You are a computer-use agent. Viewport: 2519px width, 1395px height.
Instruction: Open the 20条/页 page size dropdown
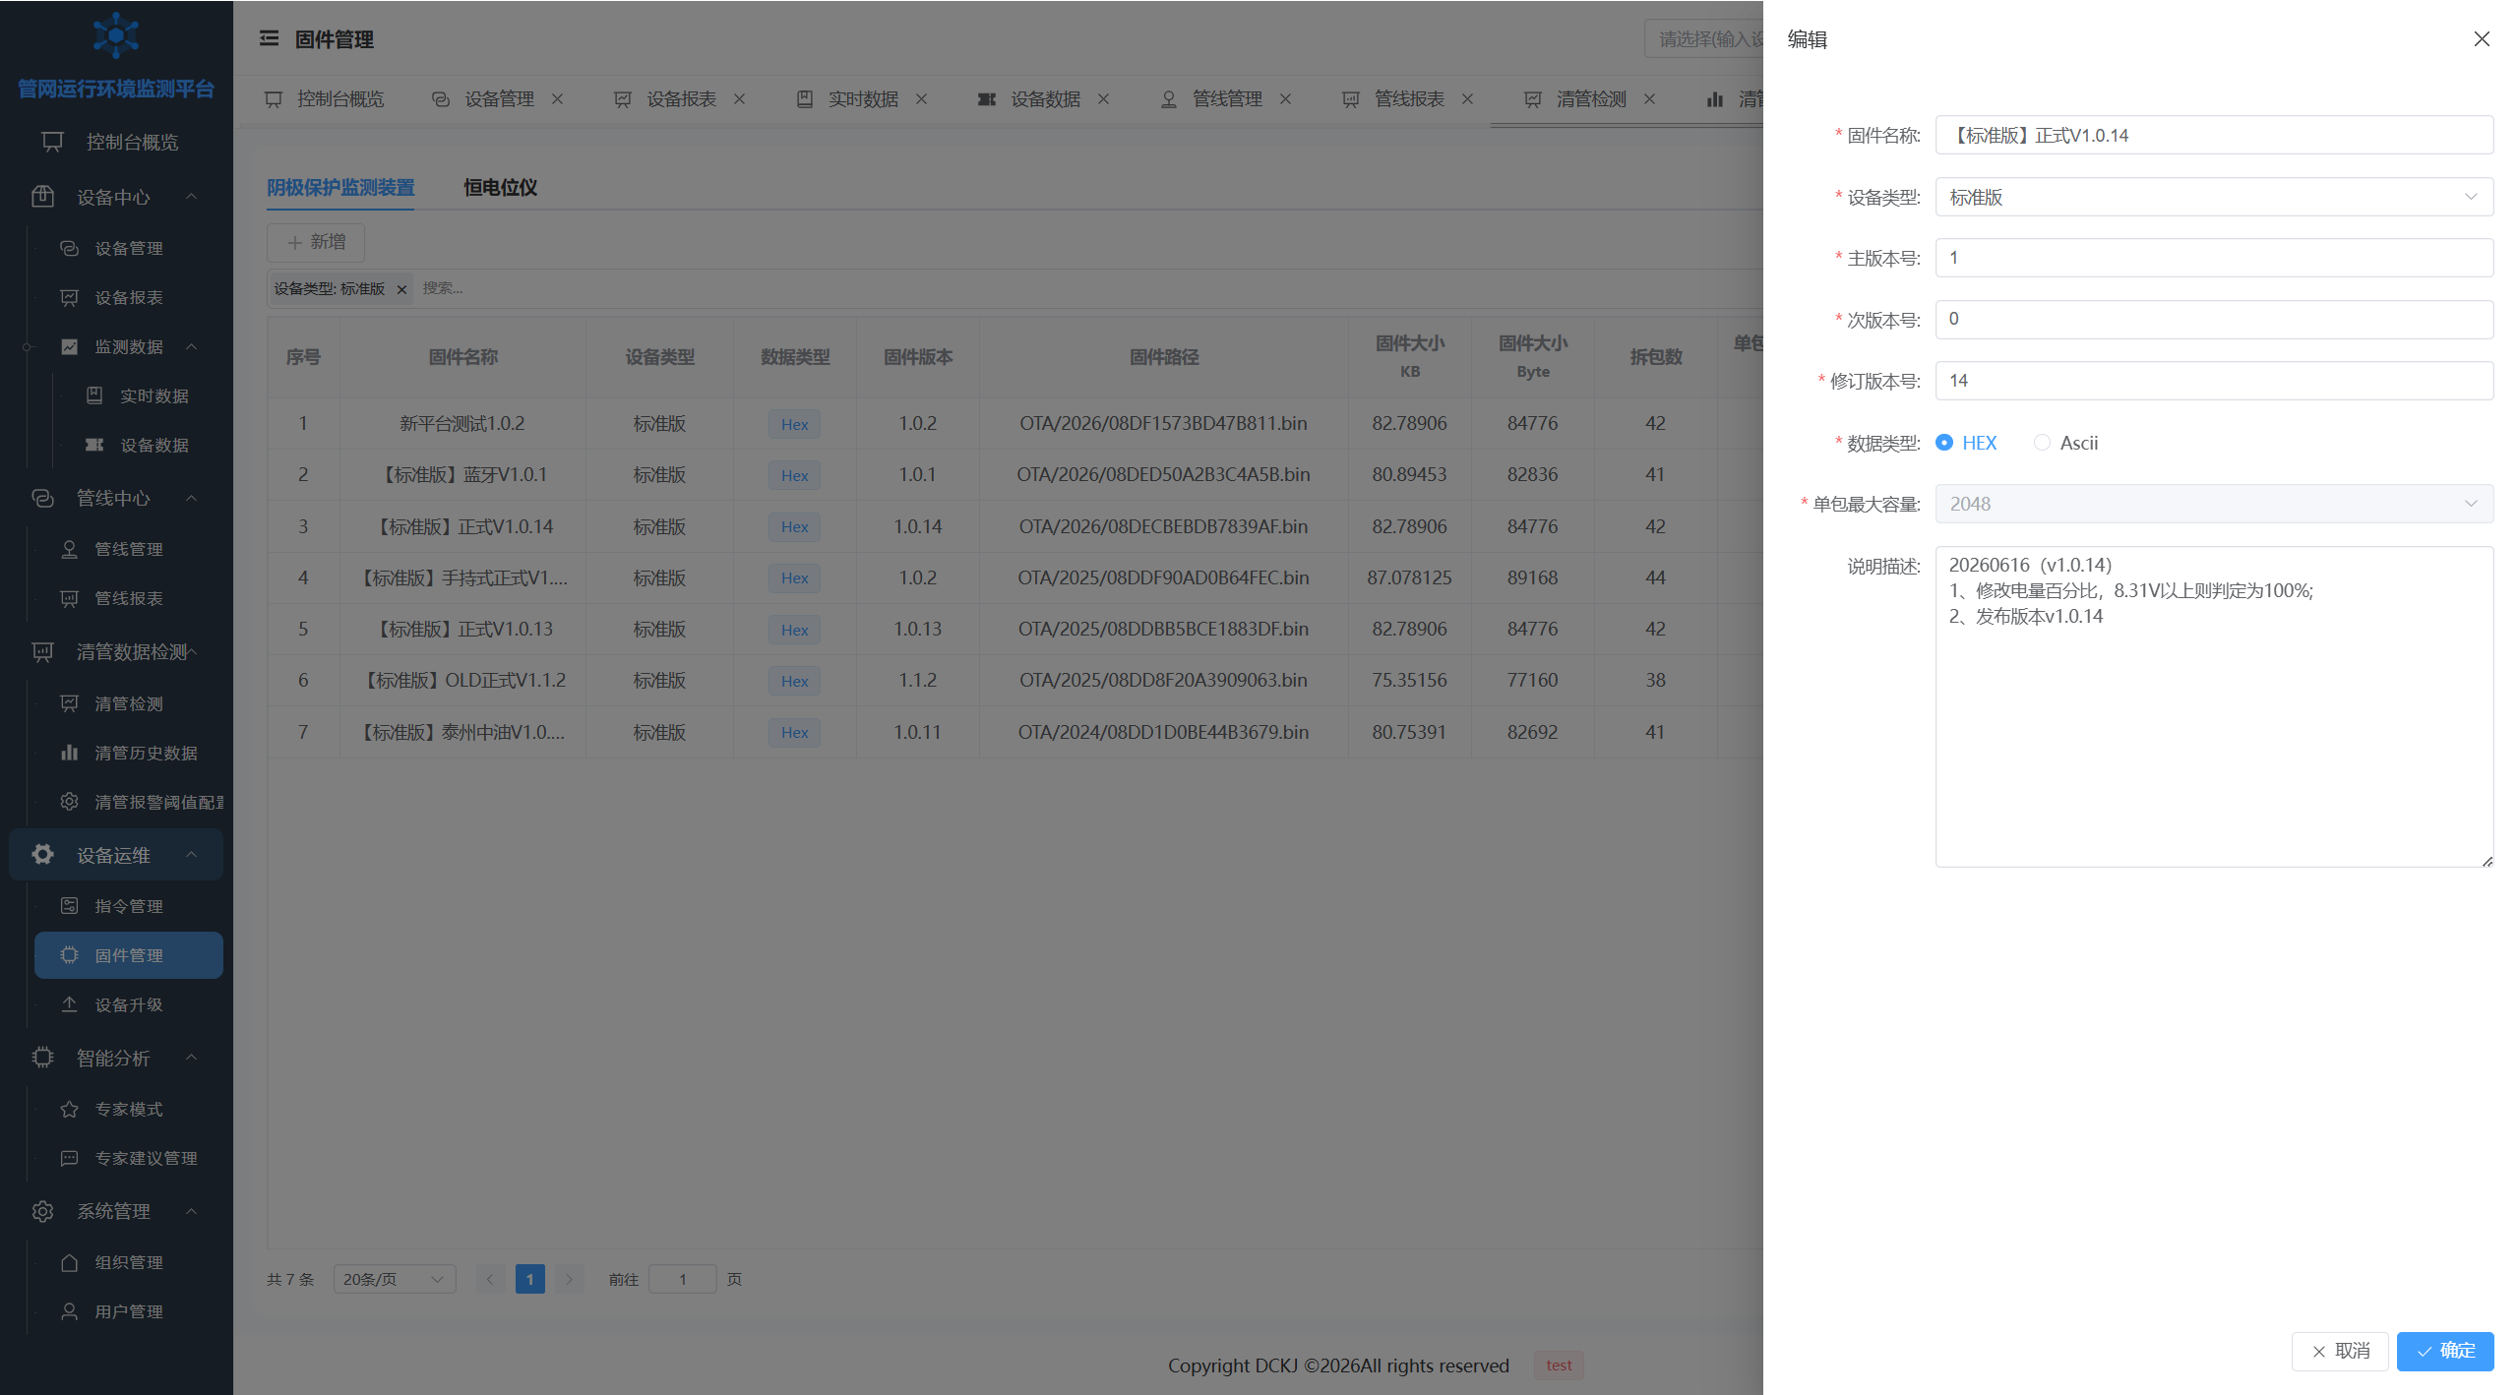click(394, 1279)
